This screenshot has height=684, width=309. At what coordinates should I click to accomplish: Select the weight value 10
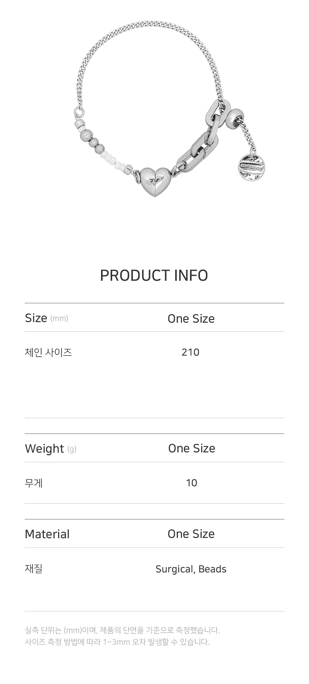(192, 483)
